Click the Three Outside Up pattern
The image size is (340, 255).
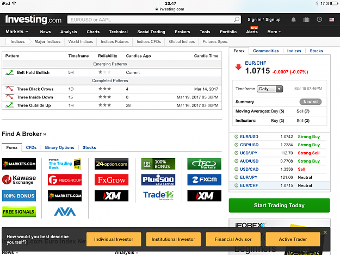(34, 105)
